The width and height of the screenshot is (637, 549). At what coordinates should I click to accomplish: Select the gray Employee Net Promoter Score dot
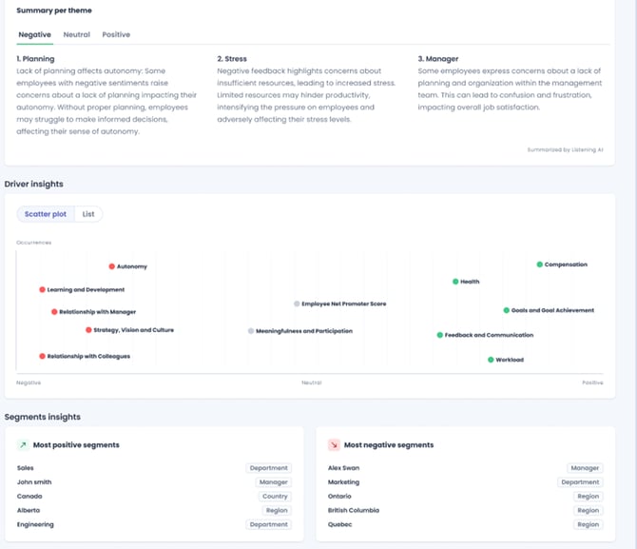click(x=297, y=304)
